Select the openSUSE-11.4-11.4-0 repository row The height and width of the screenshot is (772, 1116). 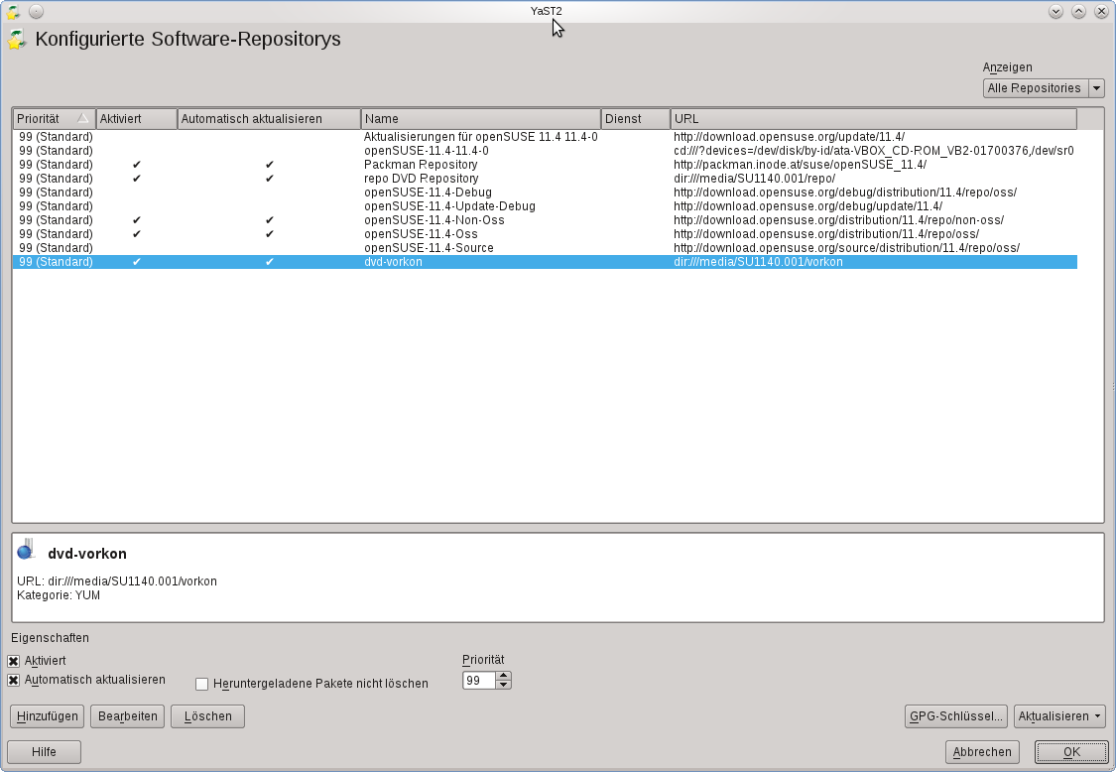545,151
